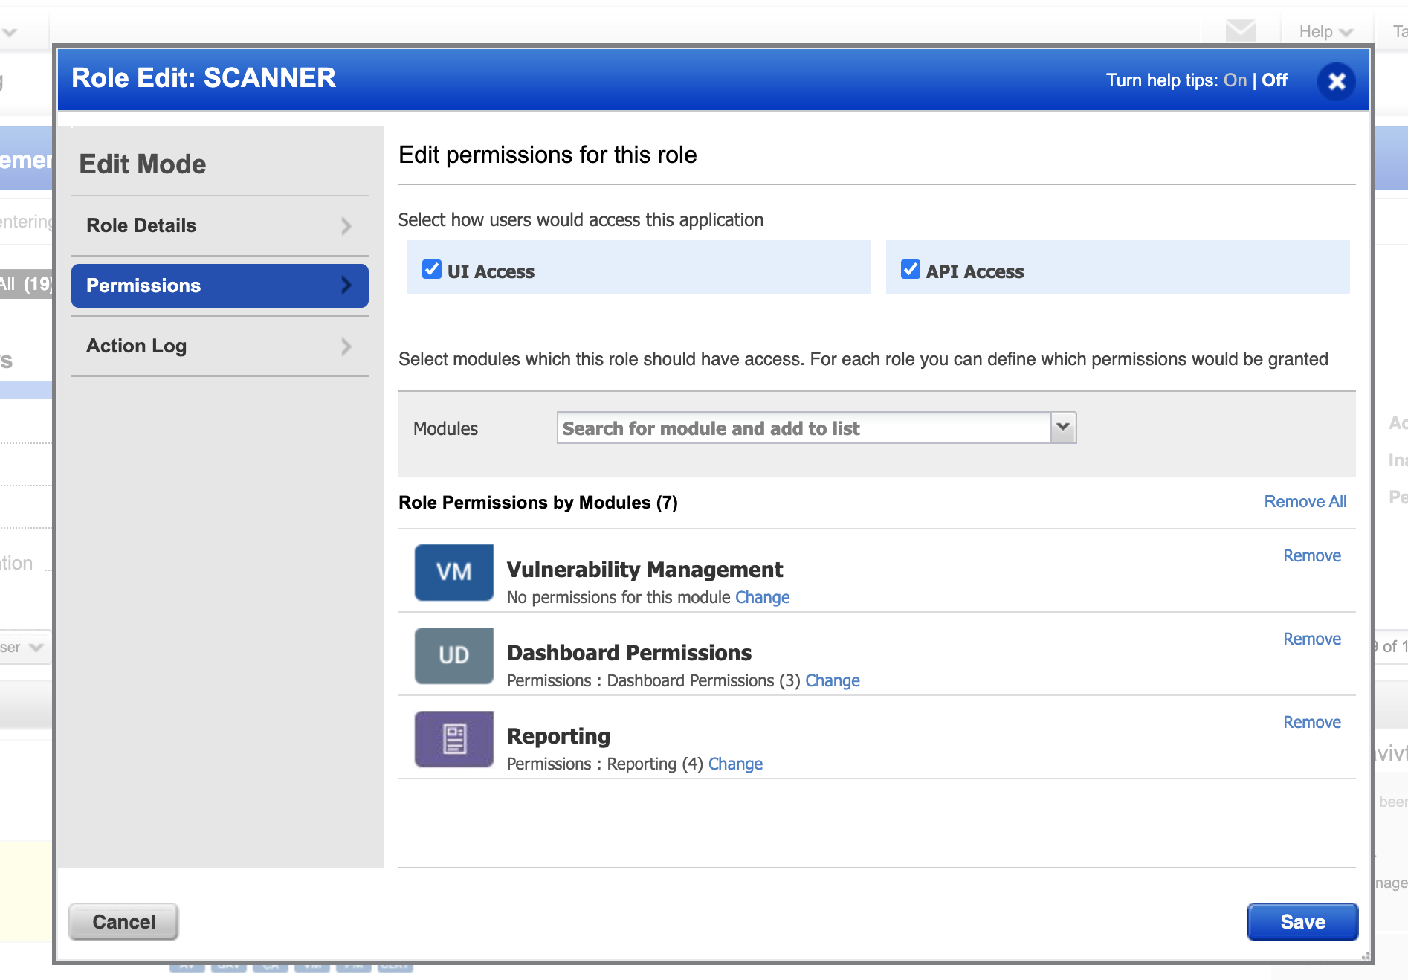Click Save to apply role changes
Image resolution: width=1408 pixels, height=980 pixels.
point(1302,922)
